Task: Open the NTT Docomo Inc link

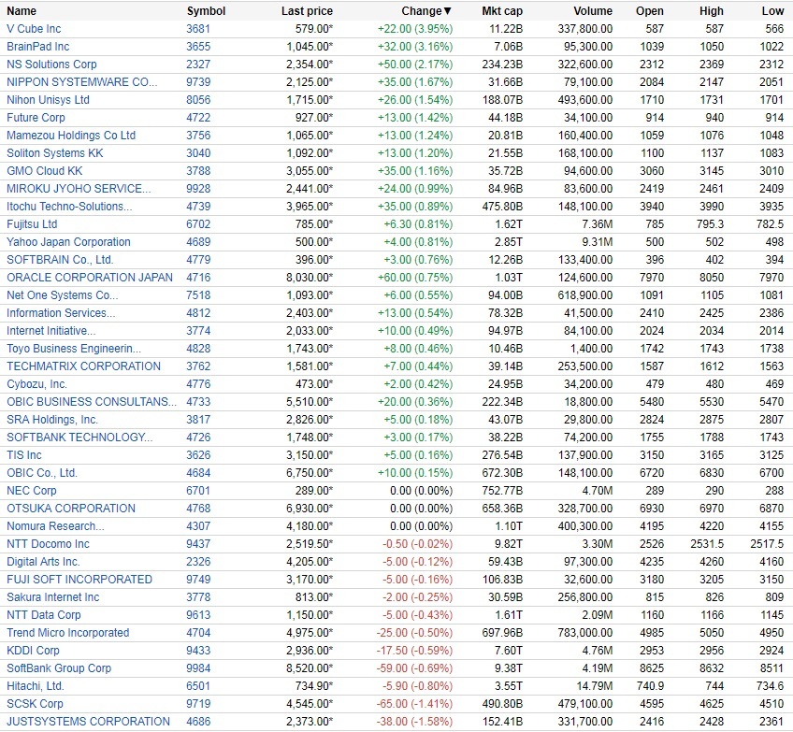Action: pyautogui.click(x=48, y=544)
